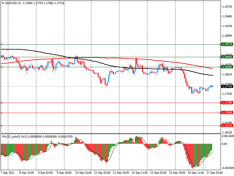Select left anchor handle of 1.17290 line
Screen dimensions: 234x176
(2, 103)
